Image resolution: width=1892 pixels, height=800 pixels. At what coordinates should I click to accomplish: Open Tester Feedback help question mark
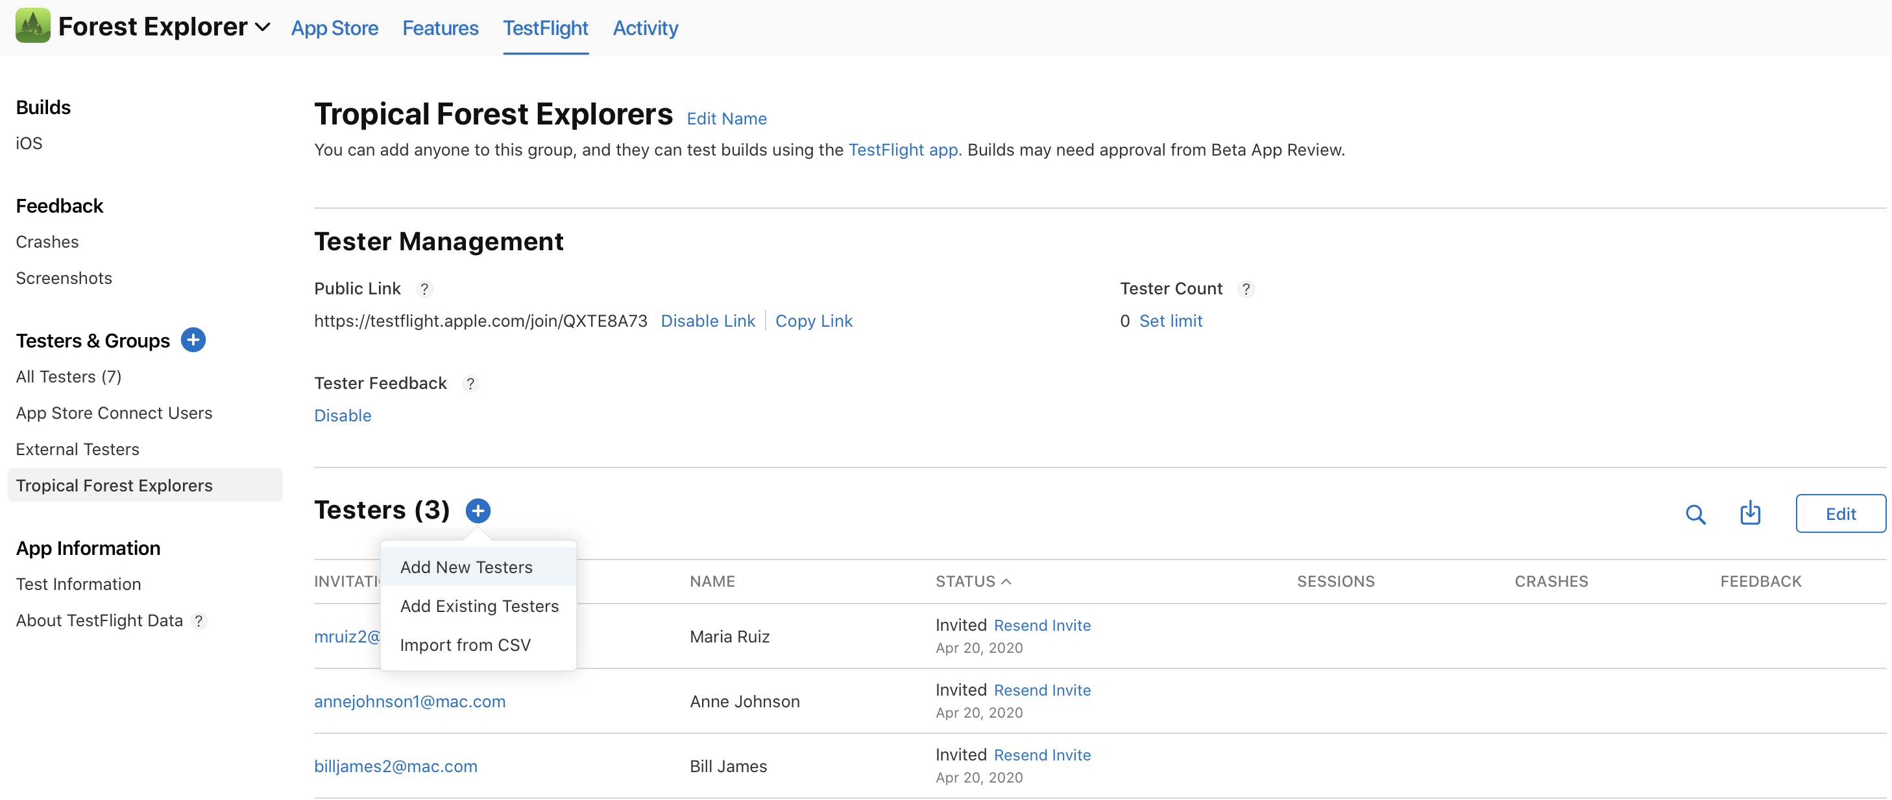point(470,384)
